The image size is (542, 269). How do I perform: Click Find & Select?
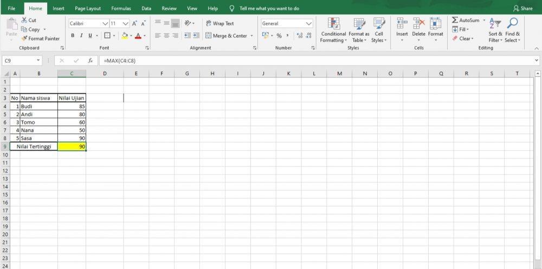(512, 30)
